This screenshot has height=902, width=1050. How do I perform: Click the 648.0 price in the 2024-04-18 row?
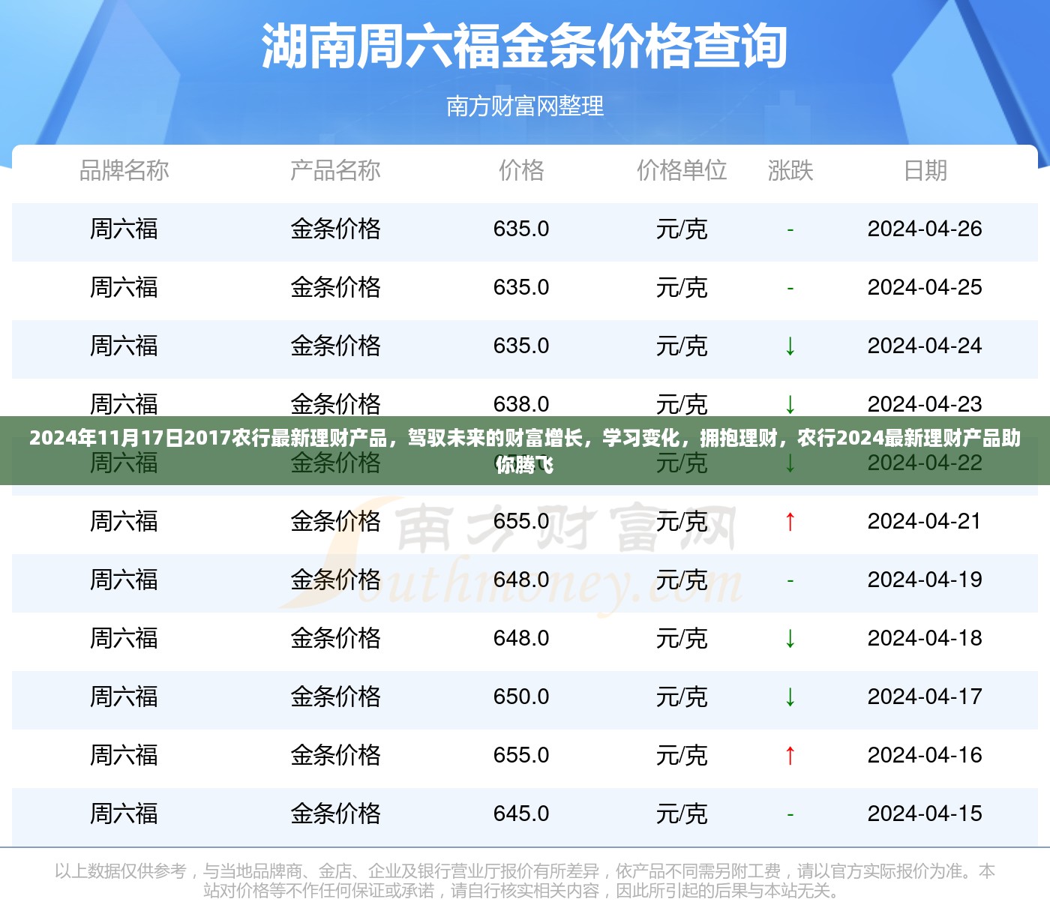pyautogui.click(x=521, y=638)
